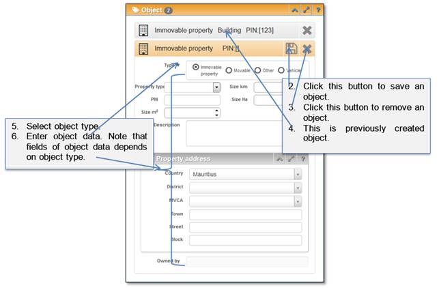Click the save object floppy disk icon
The width and height of the screenshot is (439, 288).
click(x=292, y=49)
